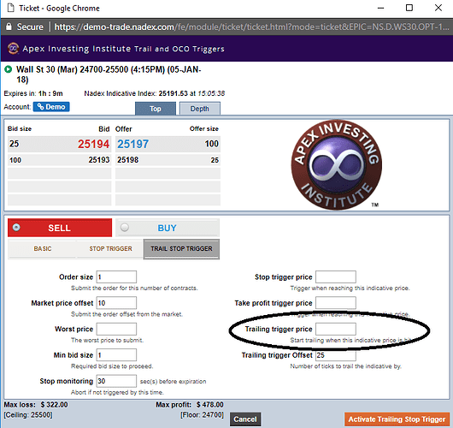Image resolution: width=453 pixels, height=428 pixels.
Task: Open the STOP TRIGGER tab
Action: click(x=110, y=248)
